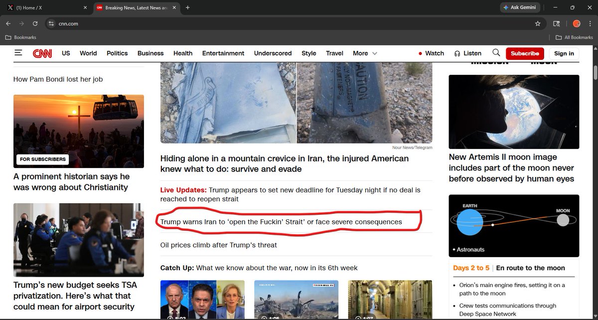Select the CNN Breaking News tab
The width and height of the screenshot is (598, 320).
(136, 7)
